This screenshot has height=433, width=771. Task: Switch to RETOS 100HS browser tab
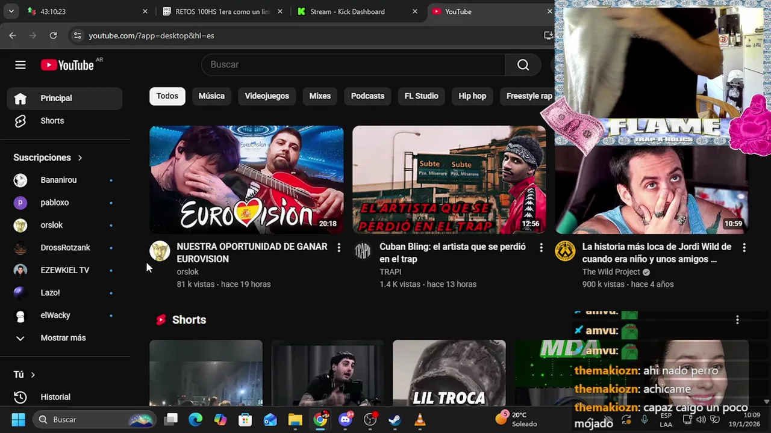click(222, 11)
